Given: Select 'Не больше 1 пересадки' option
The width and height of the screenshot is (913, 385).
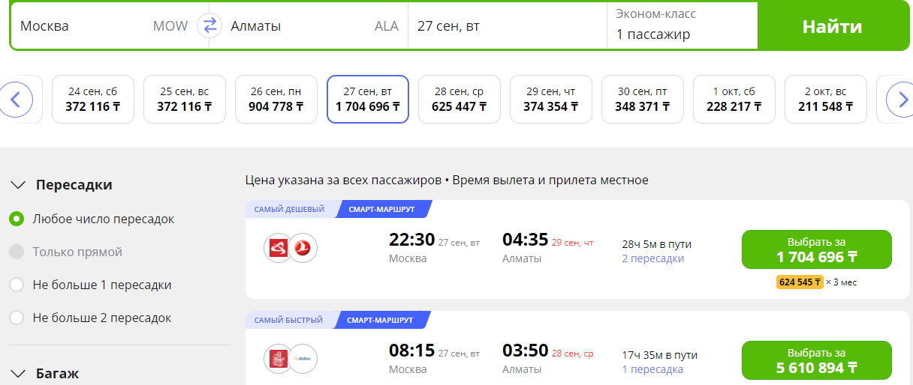Looking at the screenshot, I should tap(17, 285).
